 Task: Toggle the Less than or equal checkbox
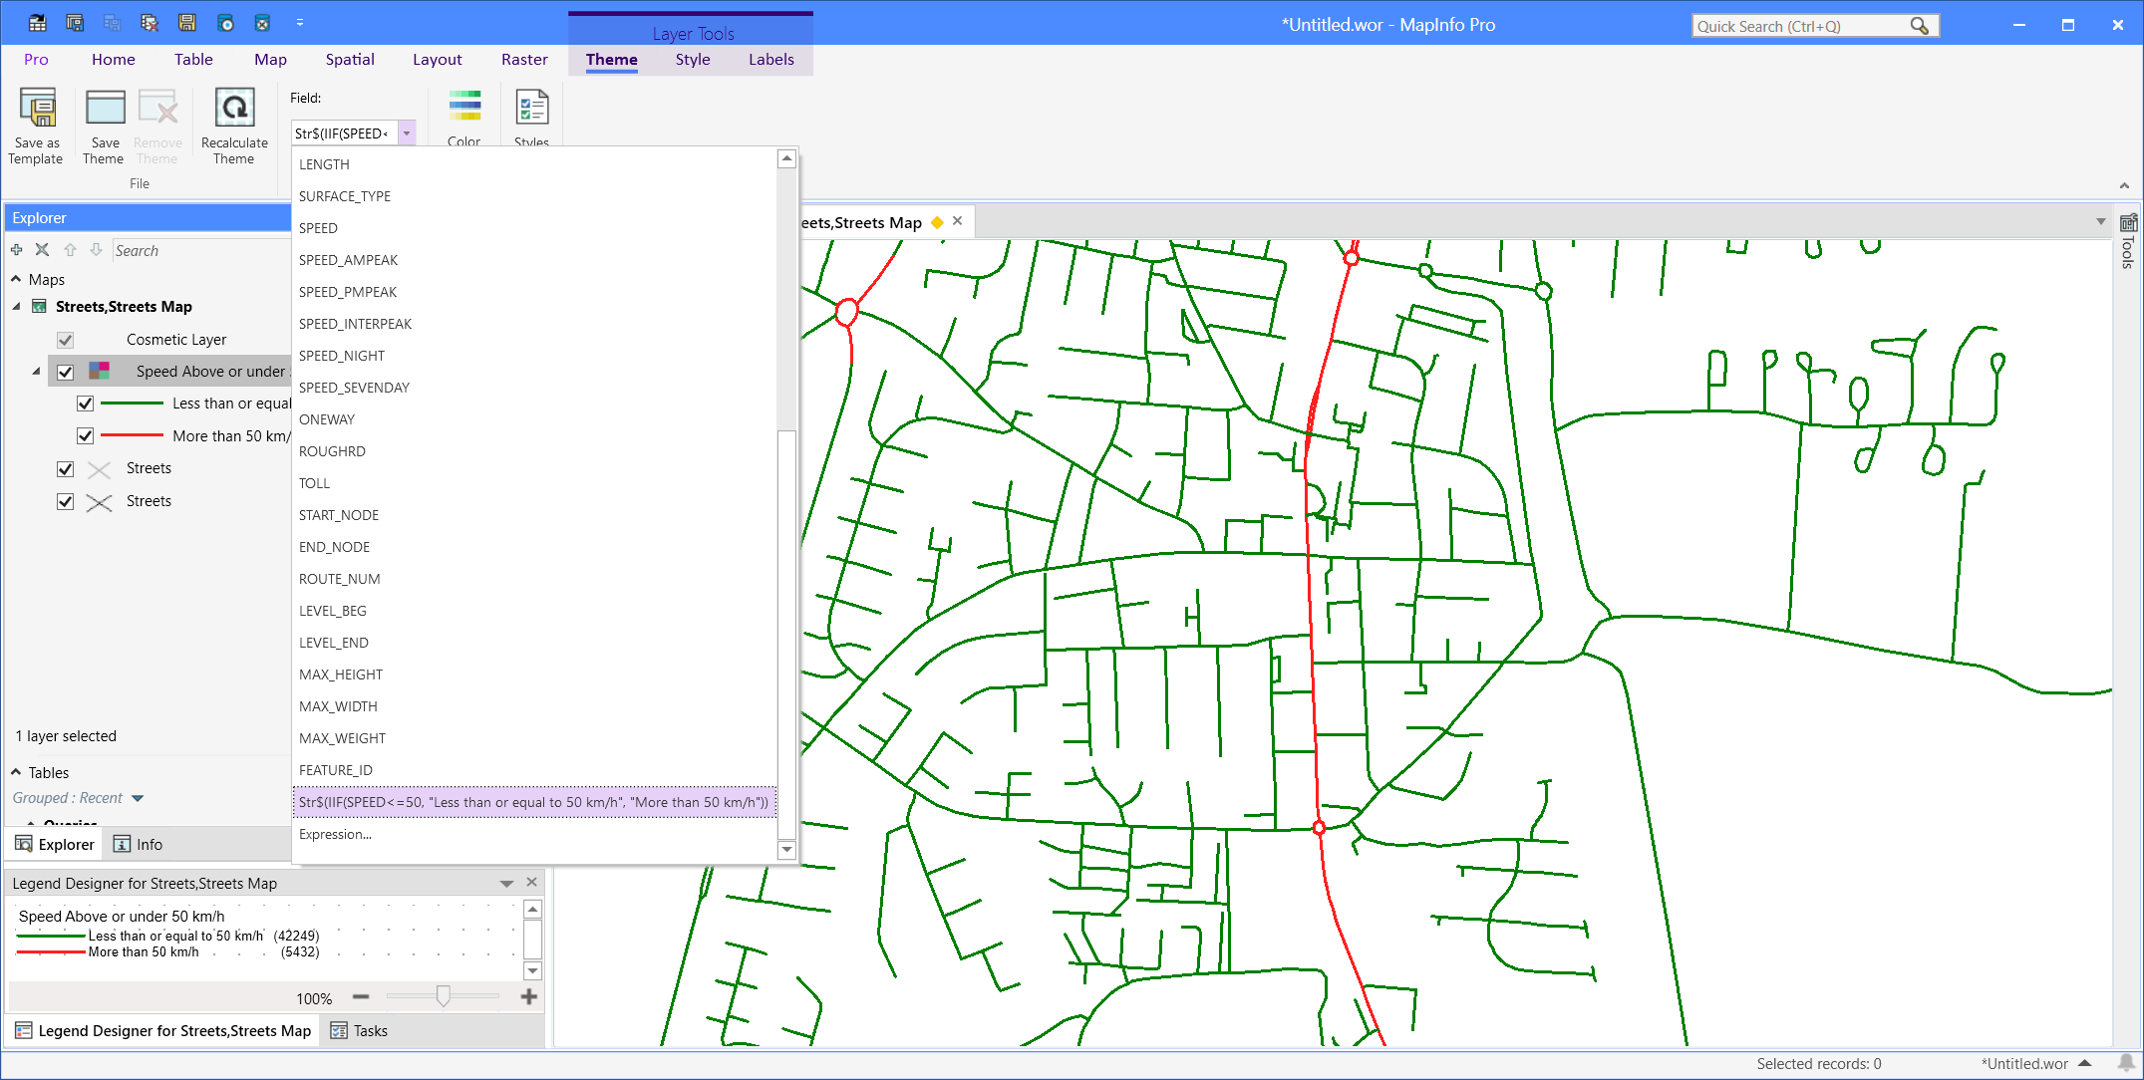pos(86,404)
